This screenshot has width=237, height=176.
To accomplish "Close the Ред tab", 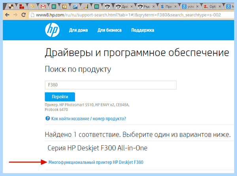I will click(153, 7).
